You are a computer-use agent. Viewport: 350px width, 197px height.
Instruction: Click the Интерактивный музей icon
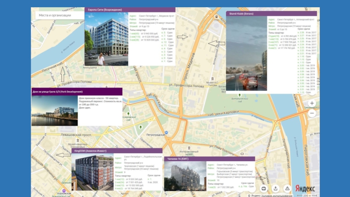(x=189, y=148)
